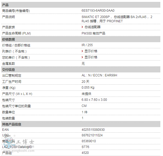Click the EAN label
Screen dimensions: 163x156
pyautogui.click(x=5, y=130)
